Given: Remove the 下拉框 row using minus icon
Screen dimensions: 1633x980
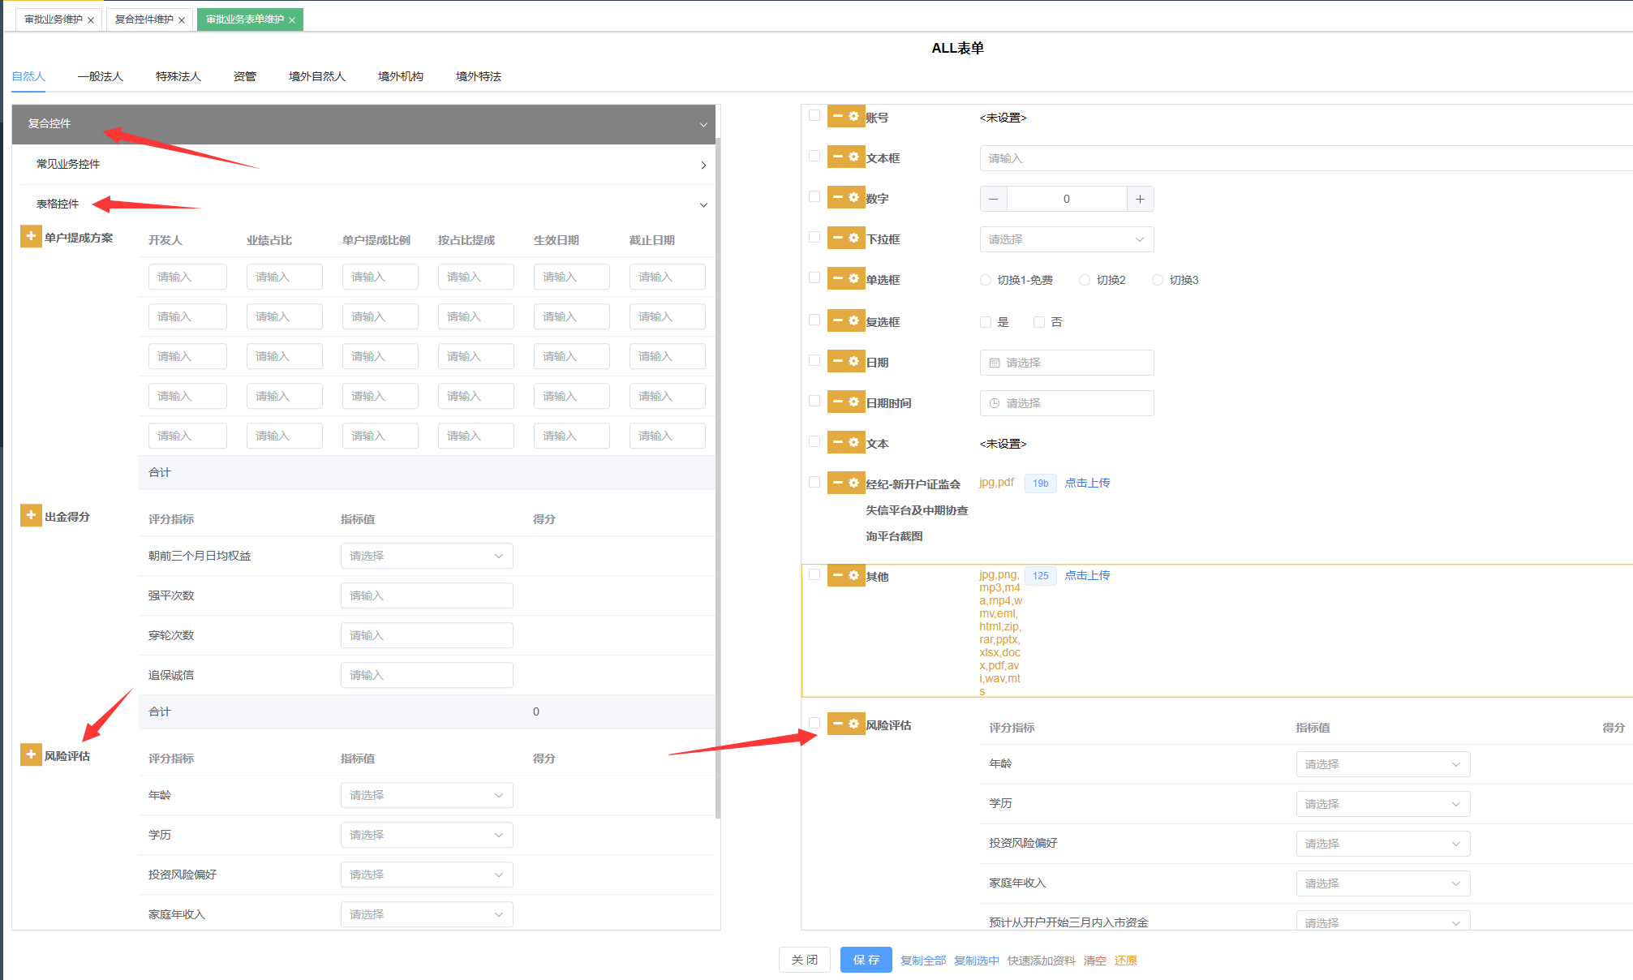Looking at the screenshot, I should [x=837, y=239].
